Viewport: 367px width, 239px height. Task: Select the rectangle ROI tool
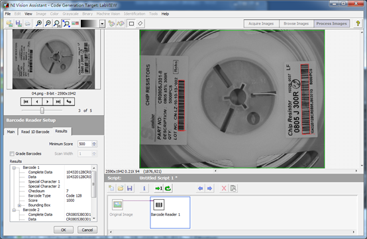point(132,24)
